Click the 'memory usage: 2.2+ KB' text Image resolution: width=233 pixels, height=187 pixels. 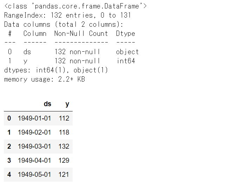click(x=45, y=79)
